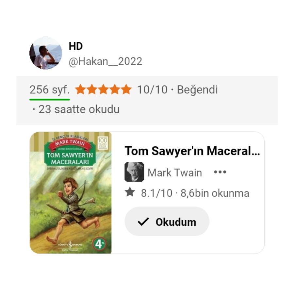Click the fifth orange rating star
The image size is (294, 294).
coord(126,89)
